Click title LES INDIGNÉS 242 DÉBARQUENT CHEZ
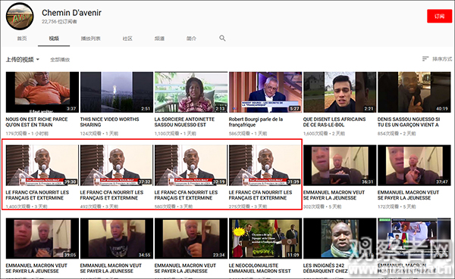Image resolution: width=455 pixels, height=279 pixels. [x=325, y=268]
